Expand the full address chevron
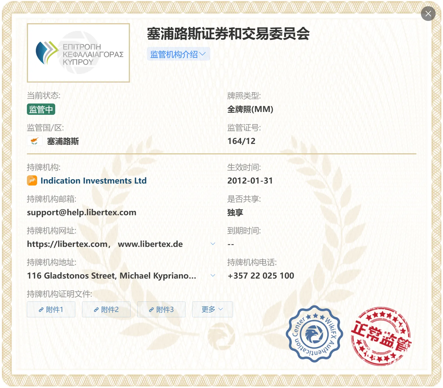This screenshot has width=443, height=388. click(x=213, y=275)
